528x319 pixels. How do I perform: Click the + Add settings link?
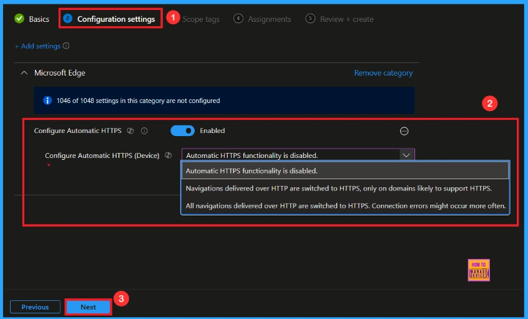tap(37, 46)
